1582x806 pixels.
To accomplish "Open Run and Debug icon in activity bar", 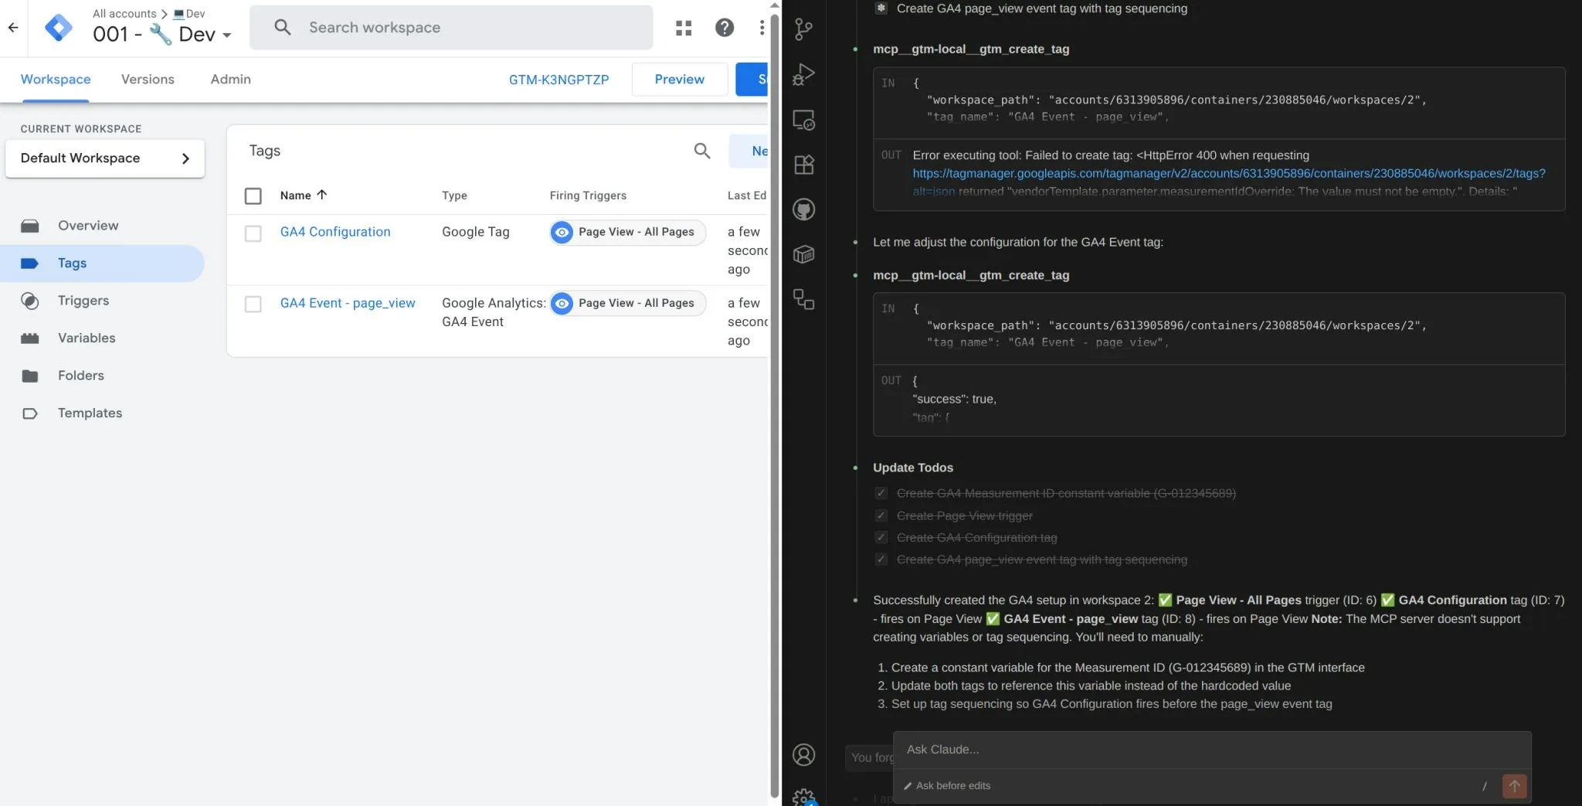I will (803, 74).
